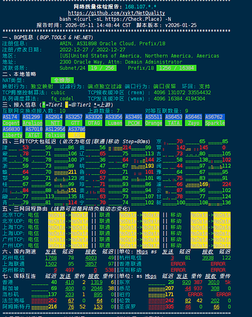252x317 pixels.
Task: Click the Sparkle green label
Action: pos(215,123)
